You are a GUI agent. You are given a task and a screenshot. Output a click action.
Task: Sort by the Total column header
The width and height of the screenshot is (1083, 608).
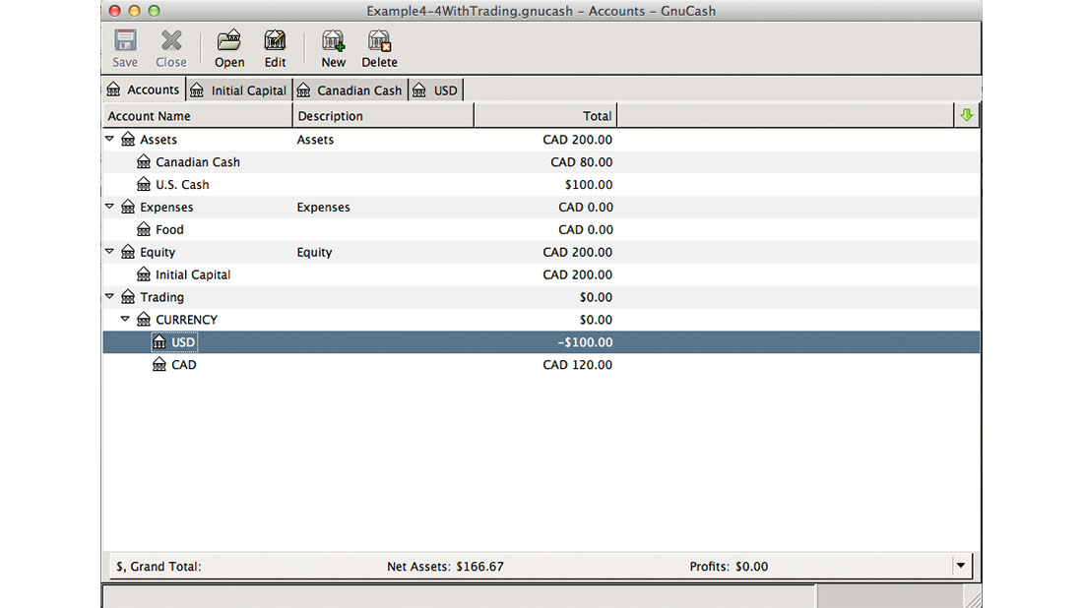544,116
